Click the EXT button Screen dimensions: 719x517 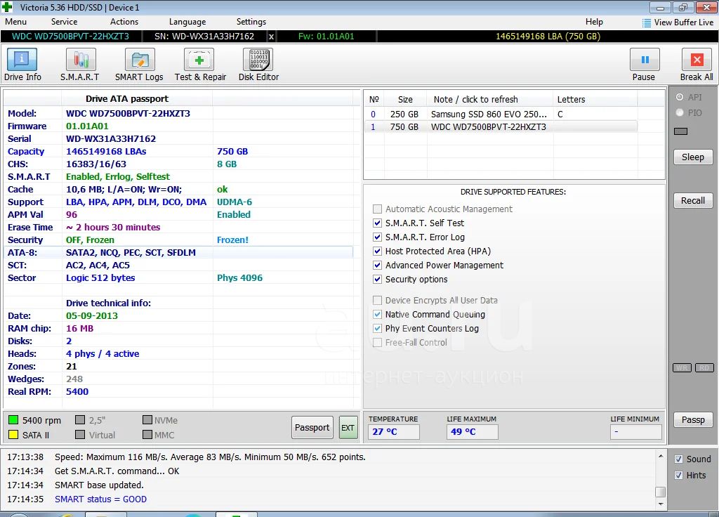tap(348, 428)
